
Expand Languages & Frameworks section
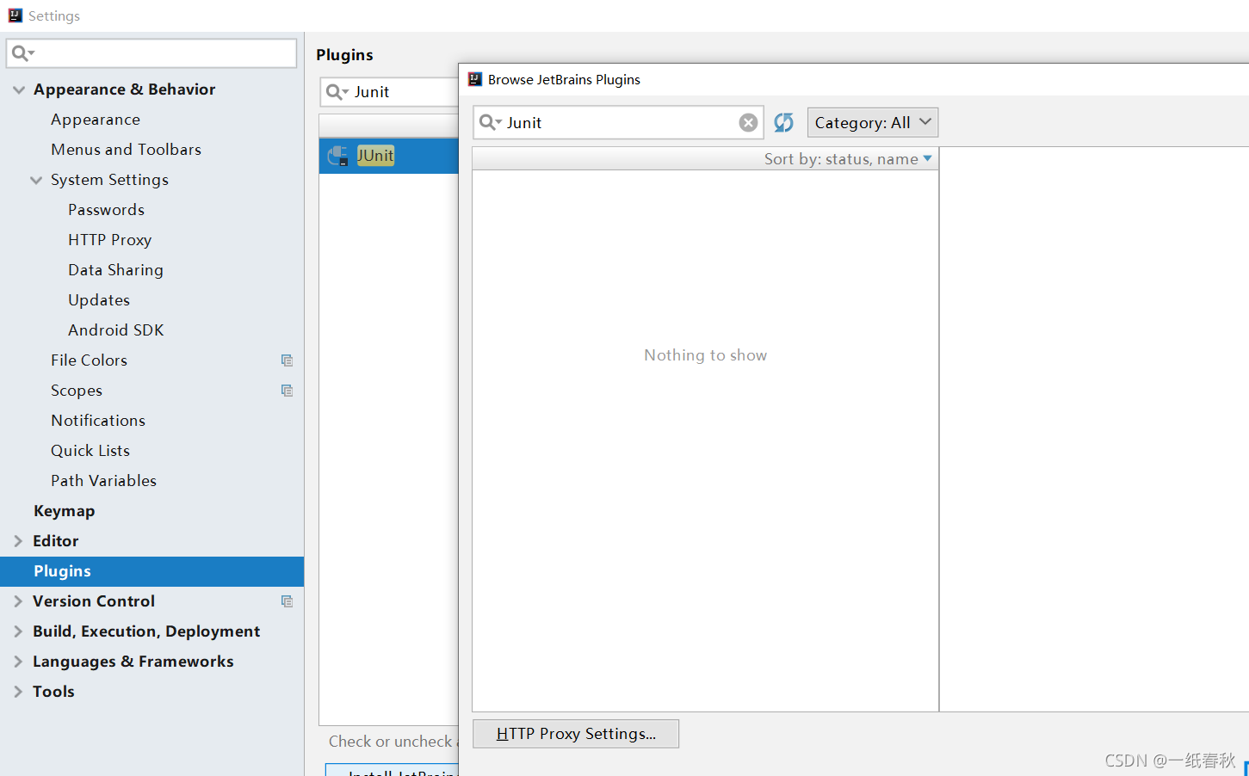[18, 662]
